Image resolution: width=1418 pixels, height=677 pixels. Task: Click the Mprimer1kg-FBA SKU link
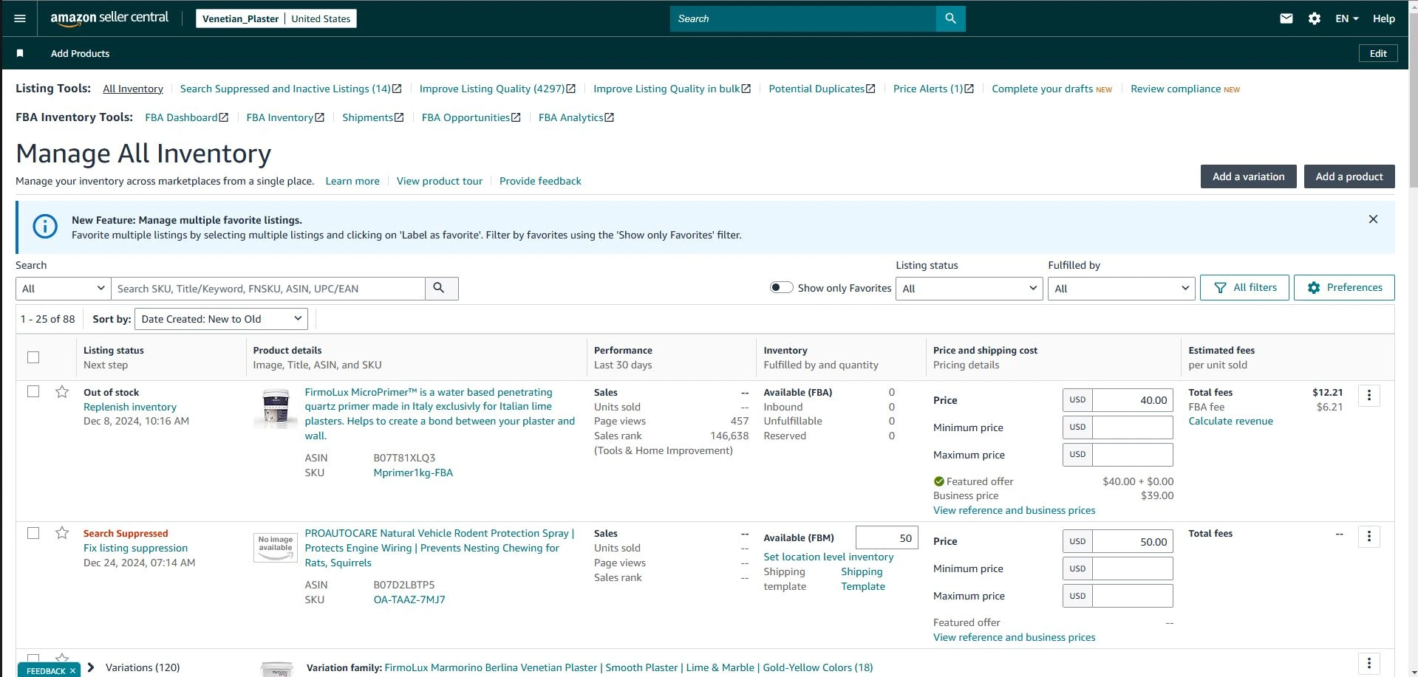click(413, 472)
